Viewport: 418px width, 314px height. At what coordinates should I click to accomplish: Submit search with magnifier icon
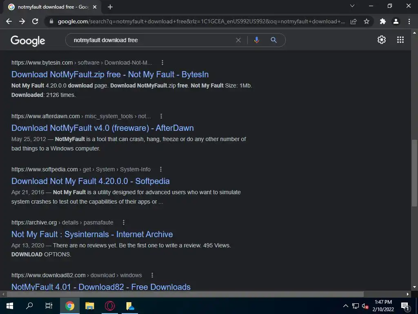[x=273, y=40]
